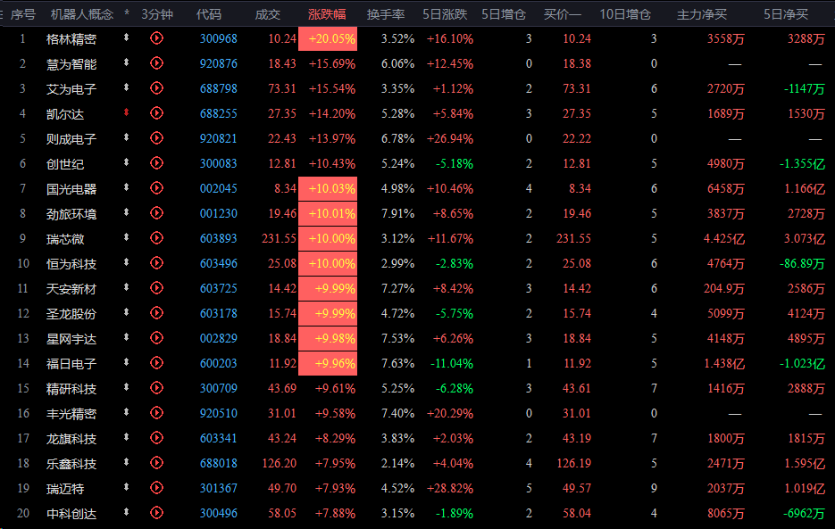Sort by the 涨跌幅 column header
Viewport: 835px width, 529px height.
coord(327,14)
